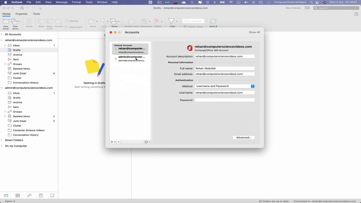Expand the Smart Folders section

click(2, 140)
